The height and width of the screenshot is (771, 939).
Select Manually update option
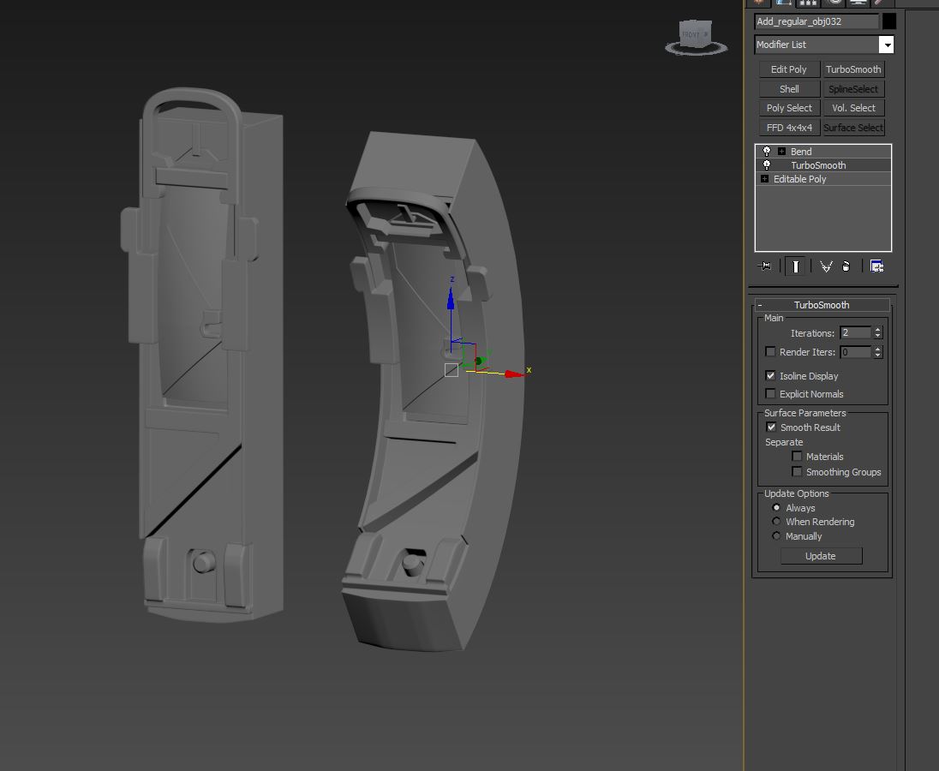[x=777, y=535]
